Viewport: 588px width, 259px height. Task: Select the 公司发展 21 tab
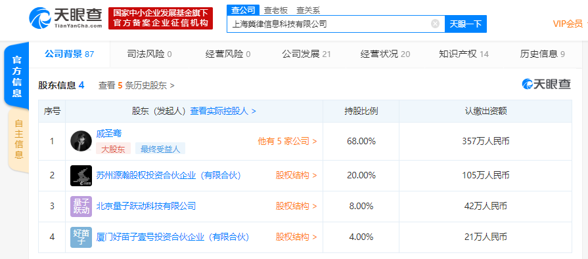pos(306,54)
